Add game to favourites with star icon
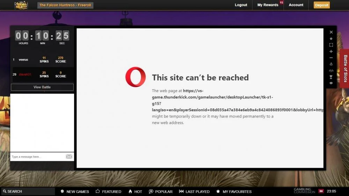The height and width of the screenshot is (196, 349). 331,38
